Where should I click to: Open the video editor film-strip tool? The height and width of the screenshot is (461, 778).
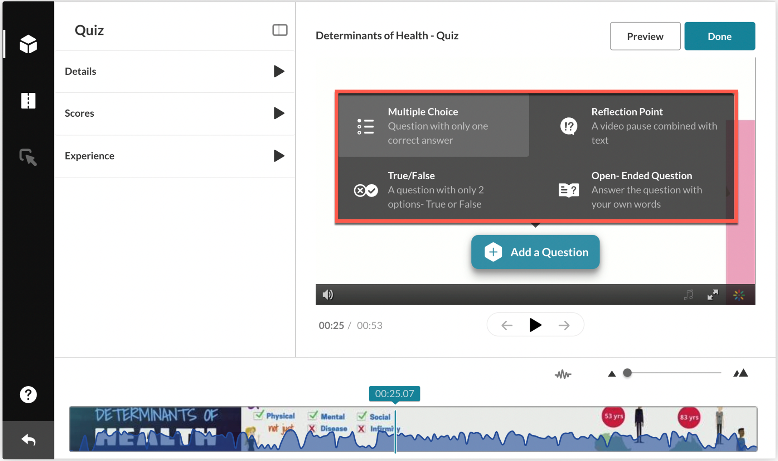28,101
